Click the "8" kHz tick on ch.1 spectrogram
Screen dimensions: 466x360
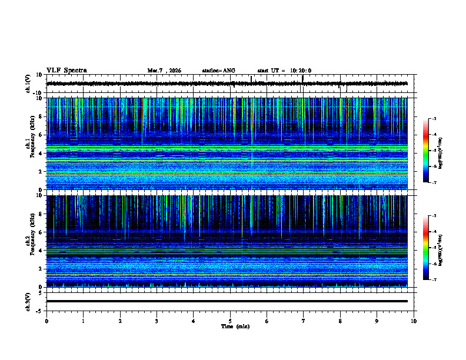tap(41, 116)
